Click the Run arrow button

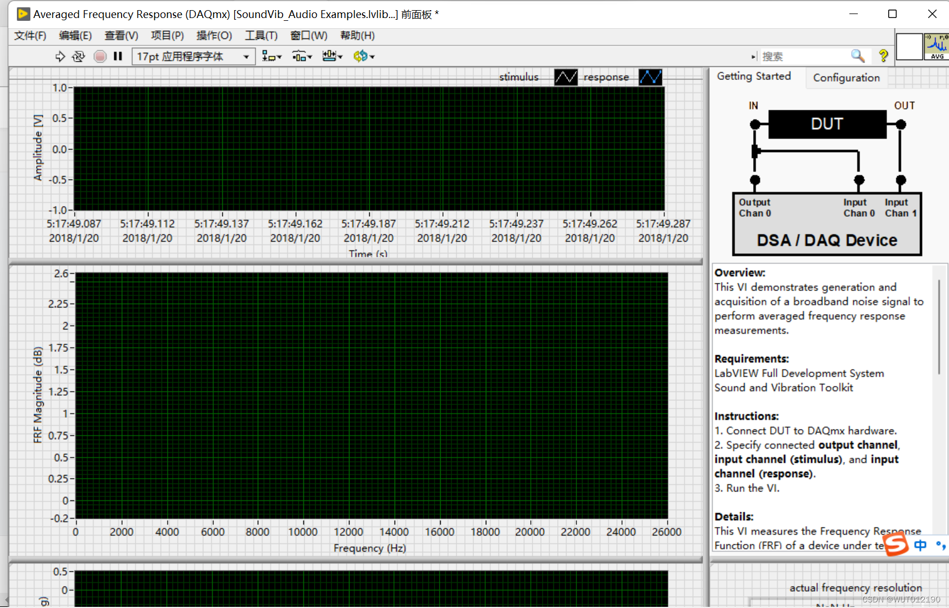(60, 56)
